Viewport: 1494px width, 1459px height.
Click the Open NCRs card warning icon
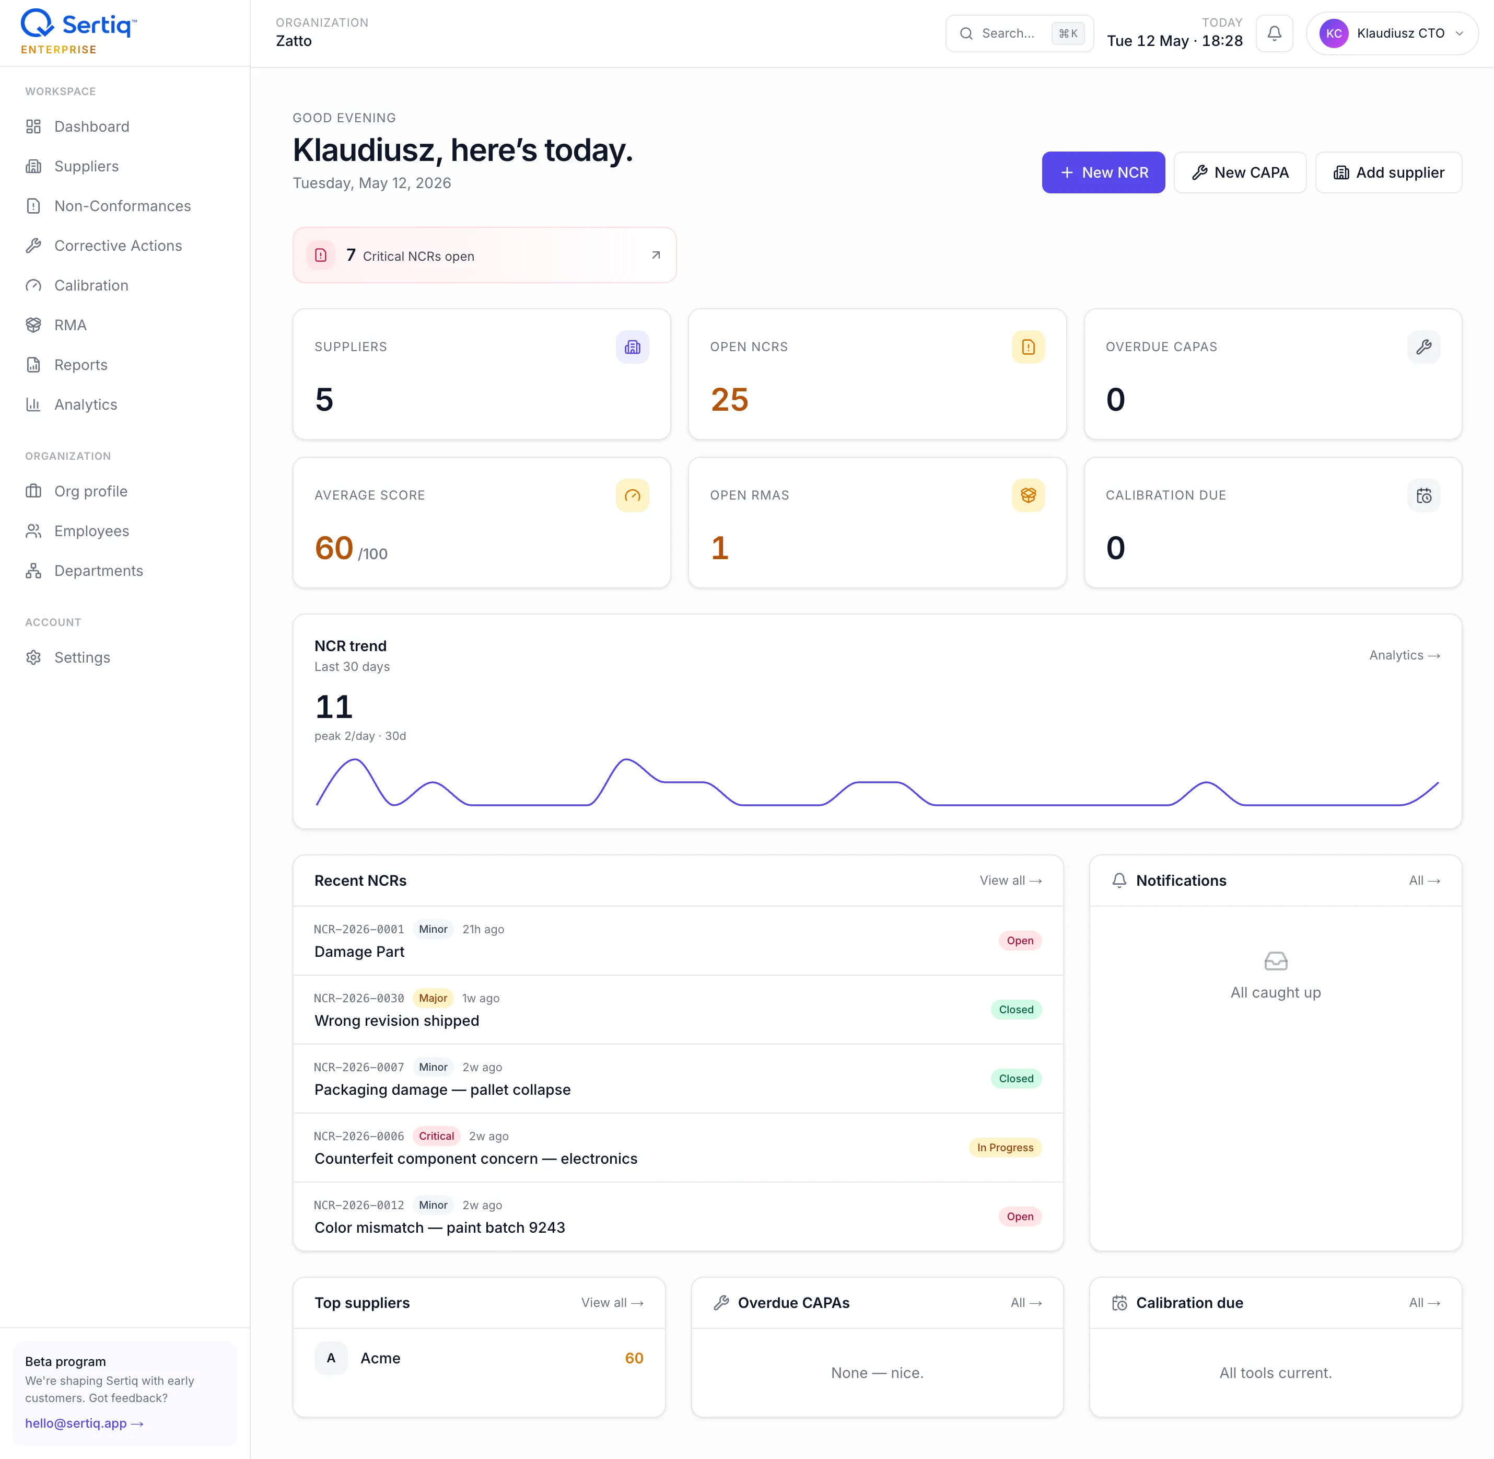[1028, 347]
